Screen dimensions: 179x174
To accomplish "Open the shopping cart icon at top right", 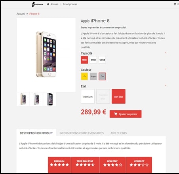I will point(175,4).
